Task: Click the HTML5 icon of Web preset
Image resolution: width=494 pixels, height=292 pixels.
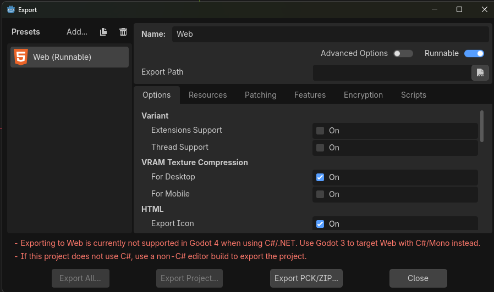Action: [x=21, y=57]
